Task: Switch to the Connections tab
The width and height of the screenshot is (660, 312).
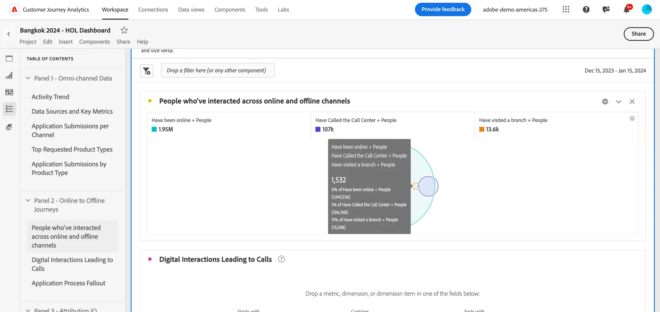Action: pyautogui.click(x=153, y=10)
